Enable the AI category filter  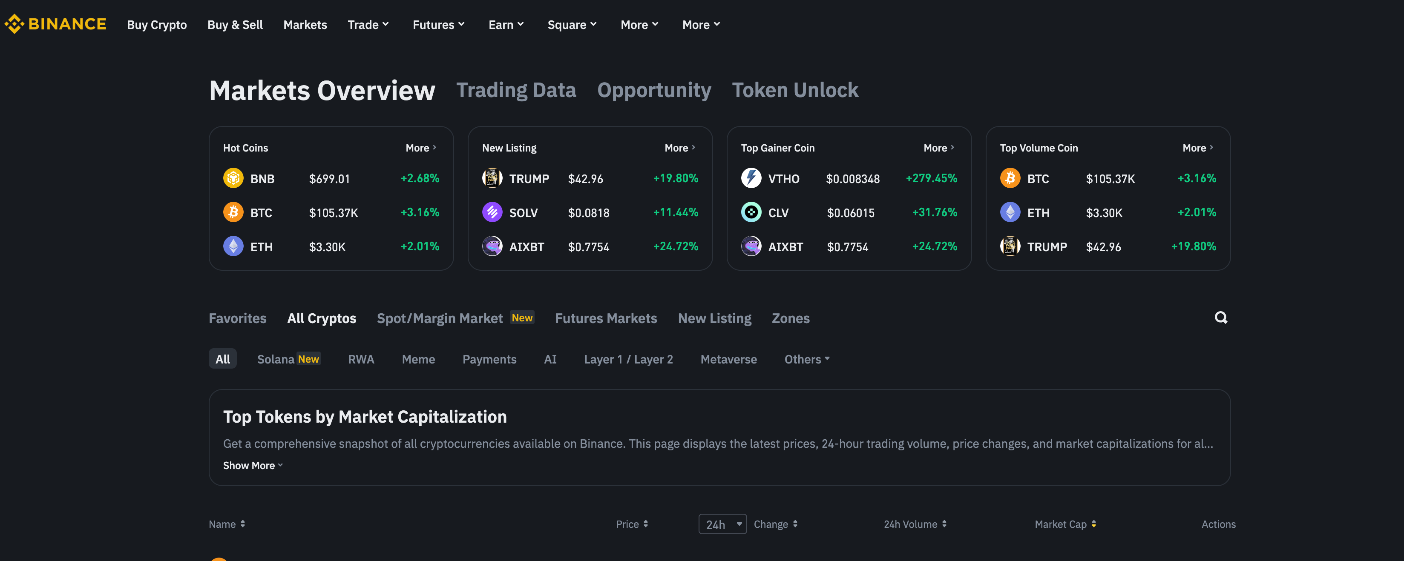(550, 359)
